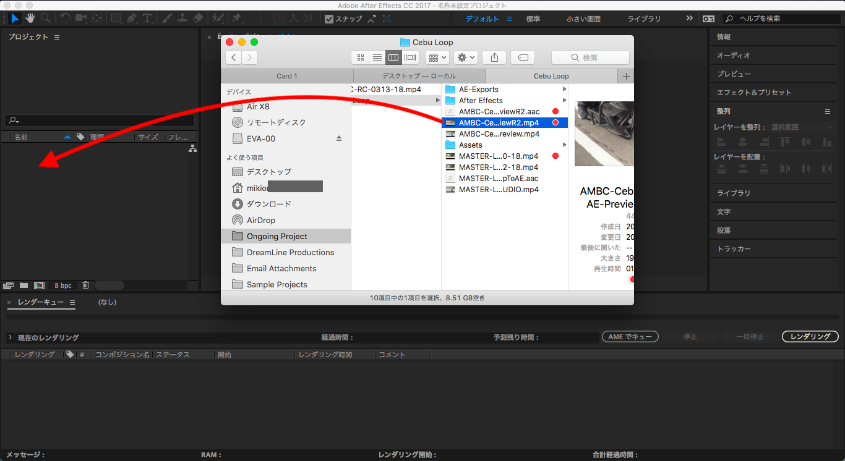Toggle snap extend edges option
The height and width of the screenshot is (461, 845).
pos(372,19)
